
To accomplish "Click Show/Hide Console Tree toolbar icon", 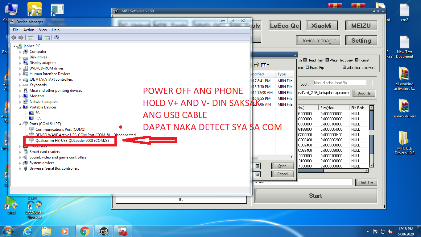I will (x=31, y=37).
